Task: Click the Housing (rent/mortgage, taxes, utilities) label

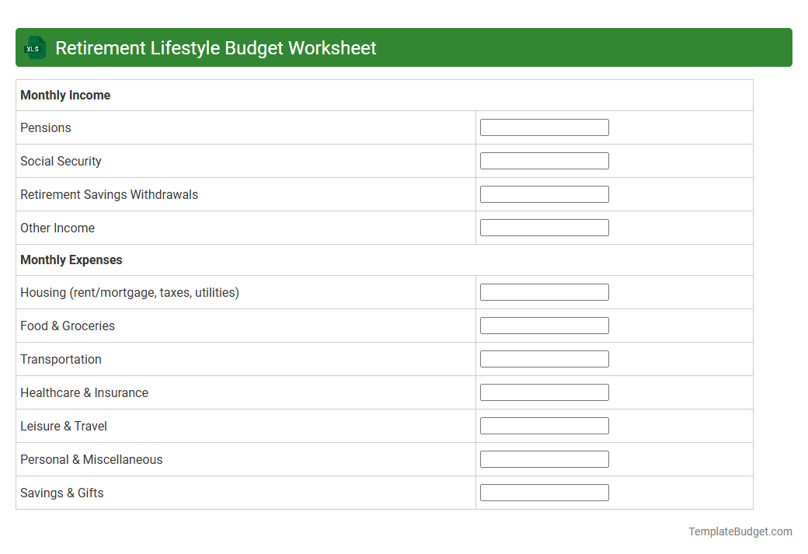Action: (130, 292)
